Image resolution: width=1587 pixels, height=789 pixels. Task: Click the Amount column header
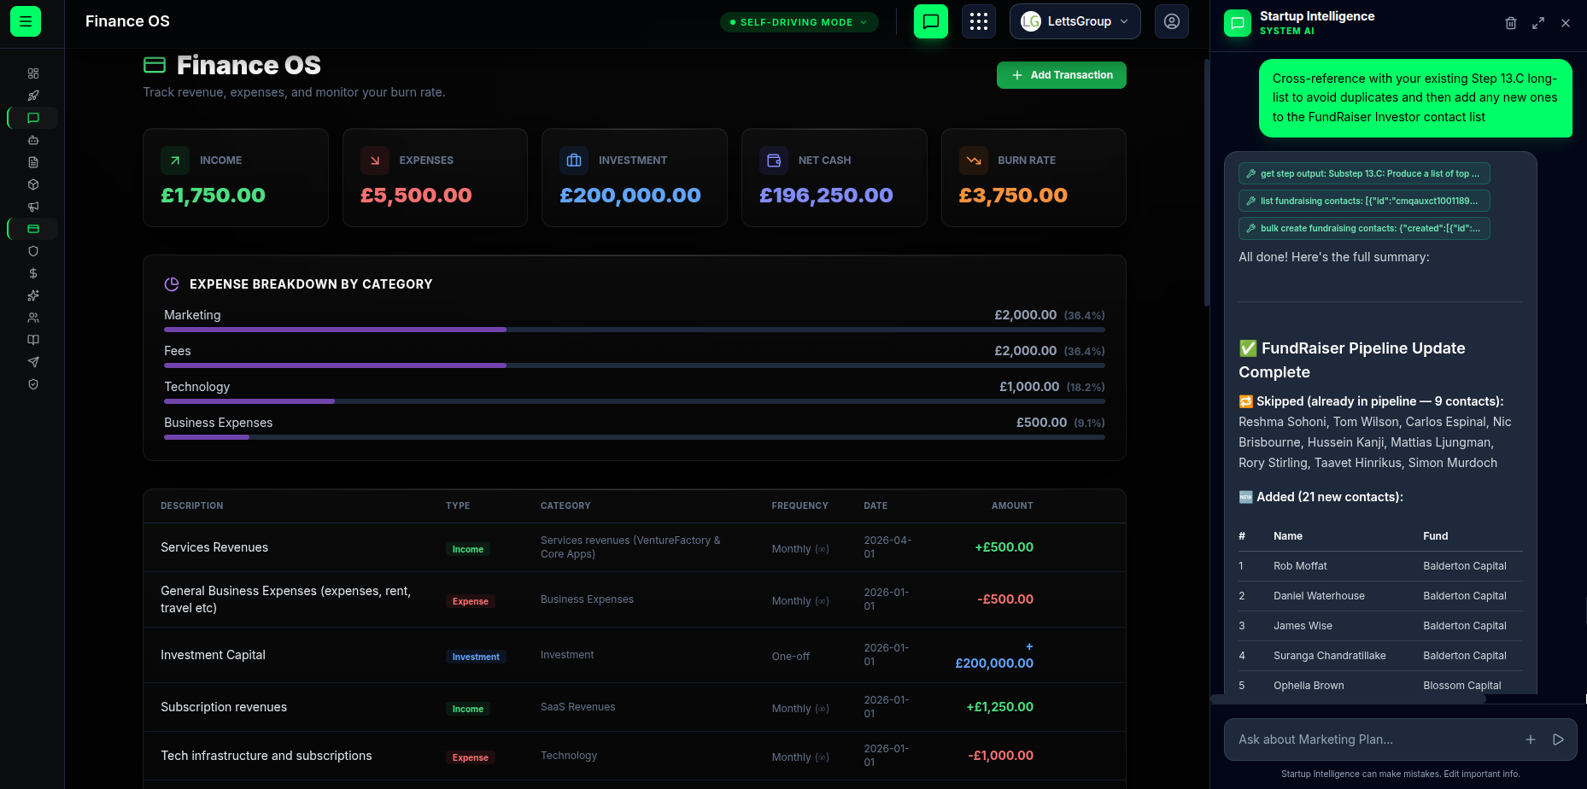(1012, 506)
